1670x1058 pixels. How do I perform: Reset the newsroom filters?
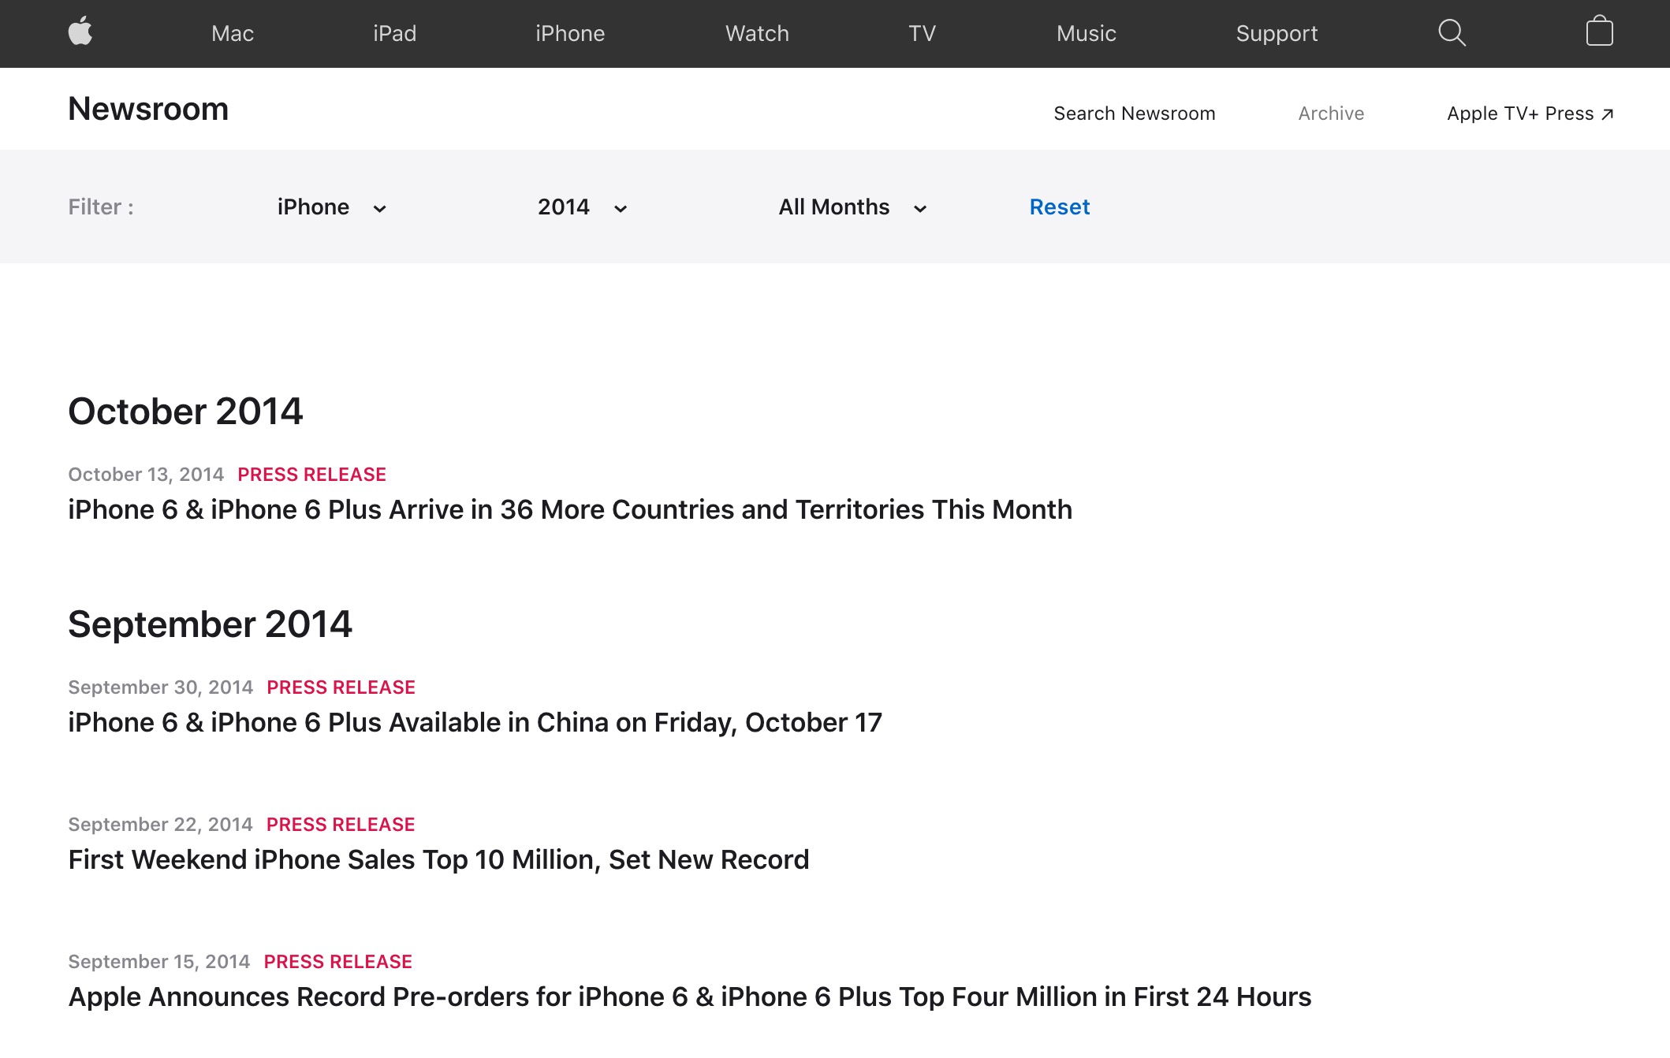pyautogui.click(x=1059, y=207)
